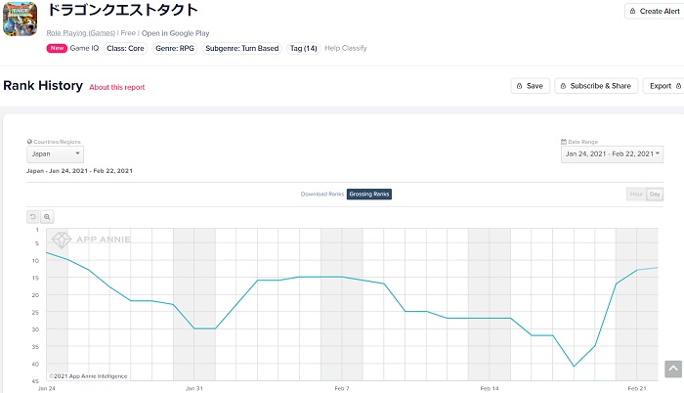This screenshot has height=393, width=684.
Task: Click the Save report button
Action: [530, 86]
